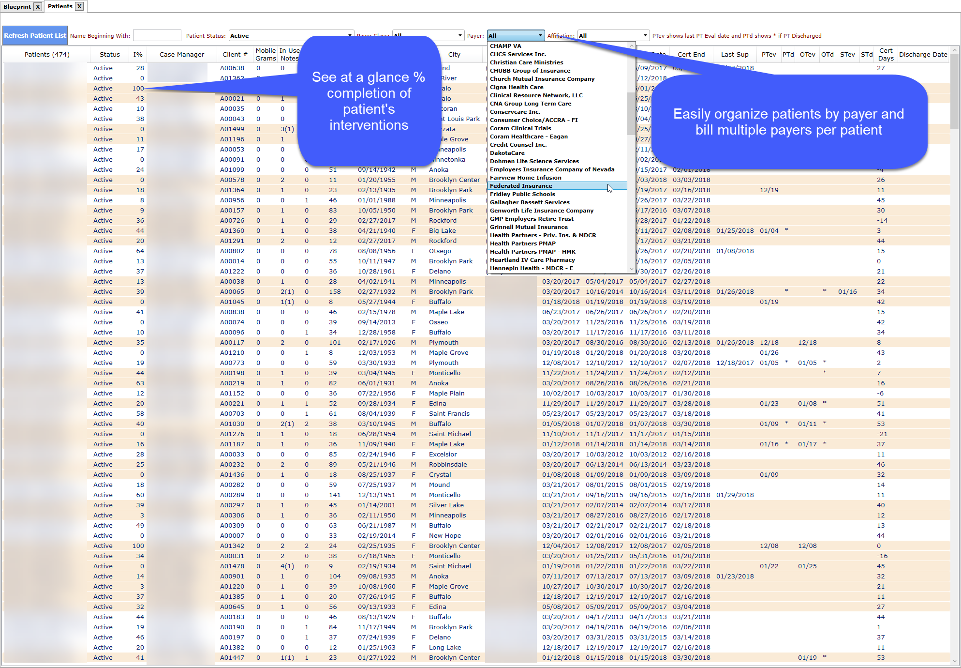Sort by the Patients (474) column header

pyautogui.click(x=47, y=54)
